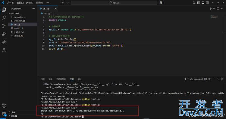Toggle the secondary sidebar visibility
This screenshot has height=119, width=226.
207,3
